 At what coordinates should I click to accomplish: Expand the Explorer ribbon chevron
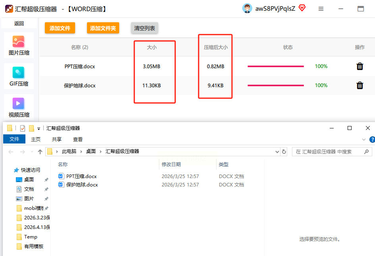click(x=364, y=140)
